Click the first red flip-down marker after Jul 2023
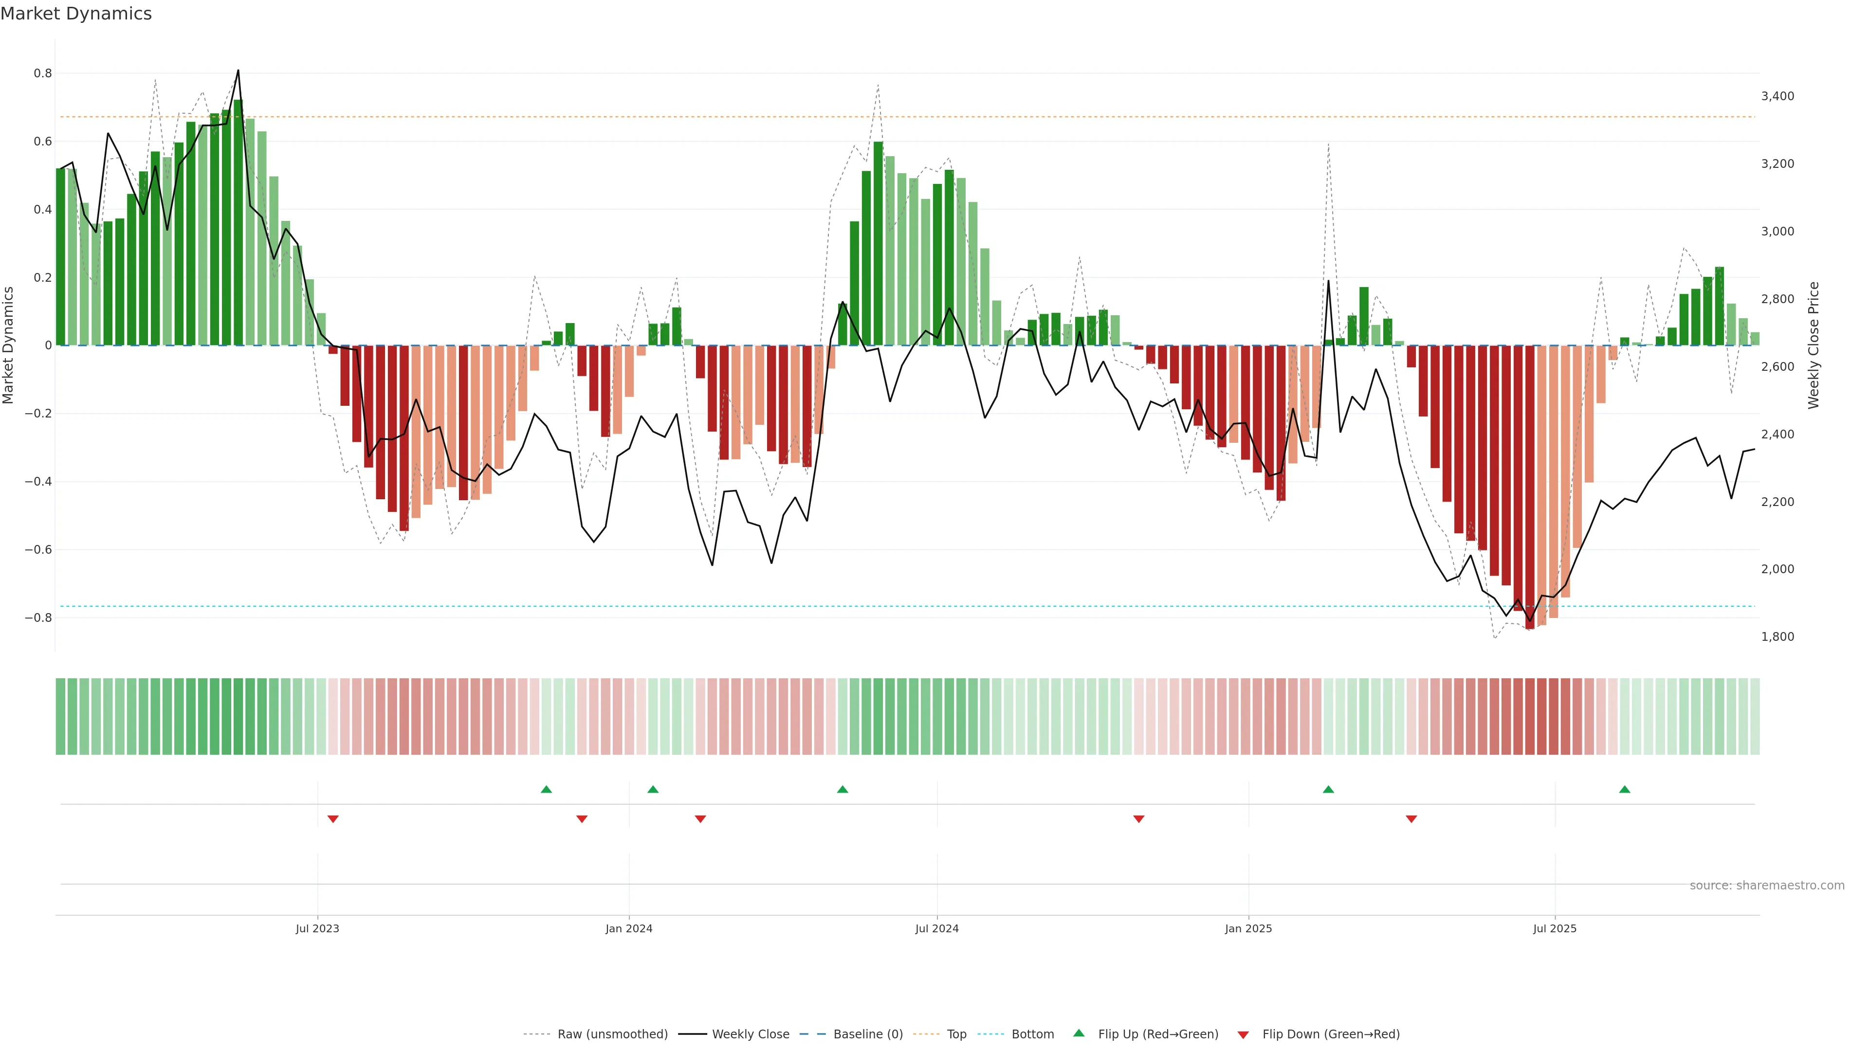The width and height of the screenshot is (1869, 1051). tap(333, 819)
